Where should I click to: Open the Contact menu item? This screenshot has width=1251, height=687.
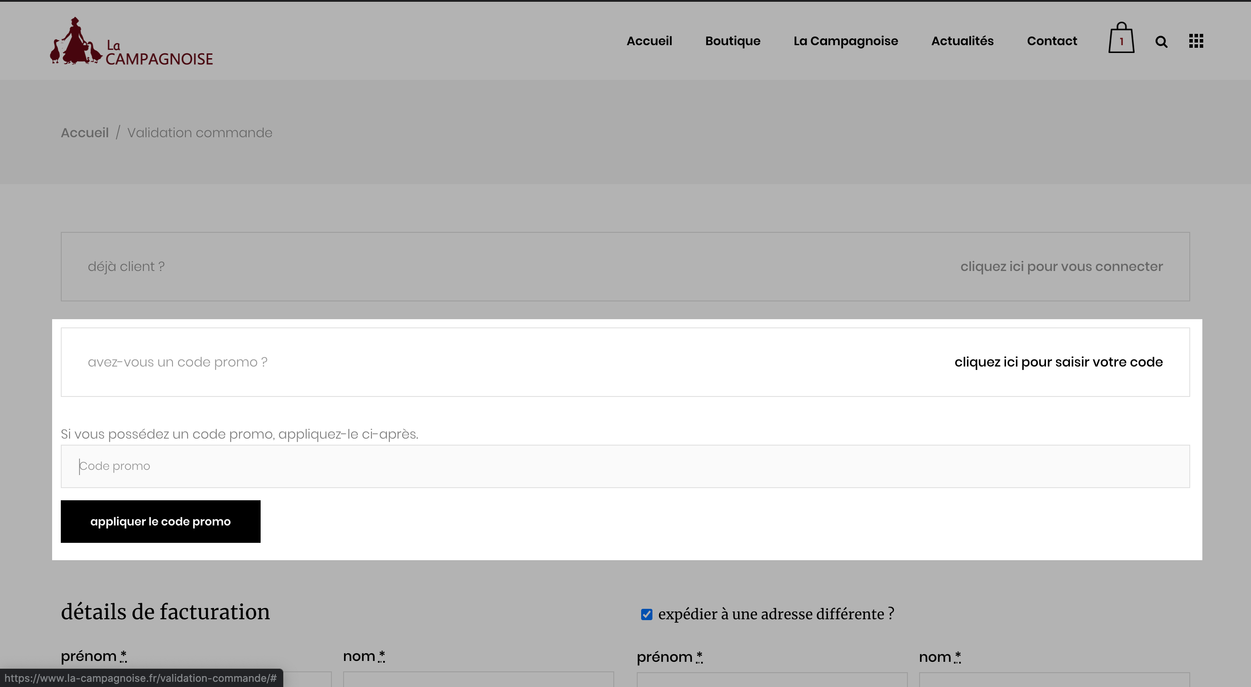point(1052,41)
